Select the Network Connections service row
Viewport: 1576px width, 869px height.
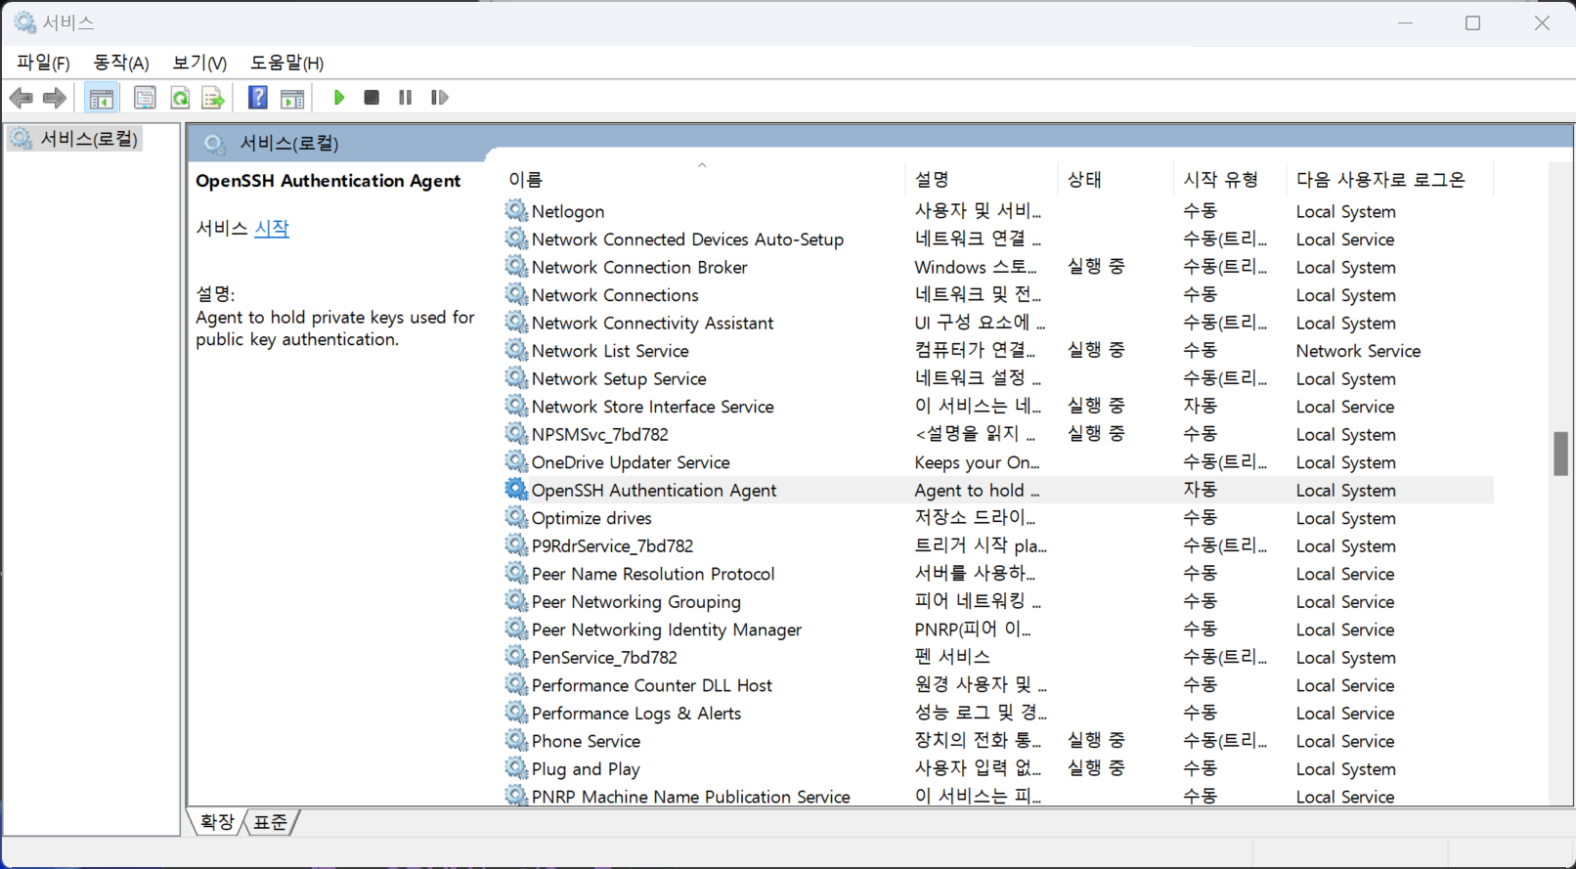(x=998, y=294)
